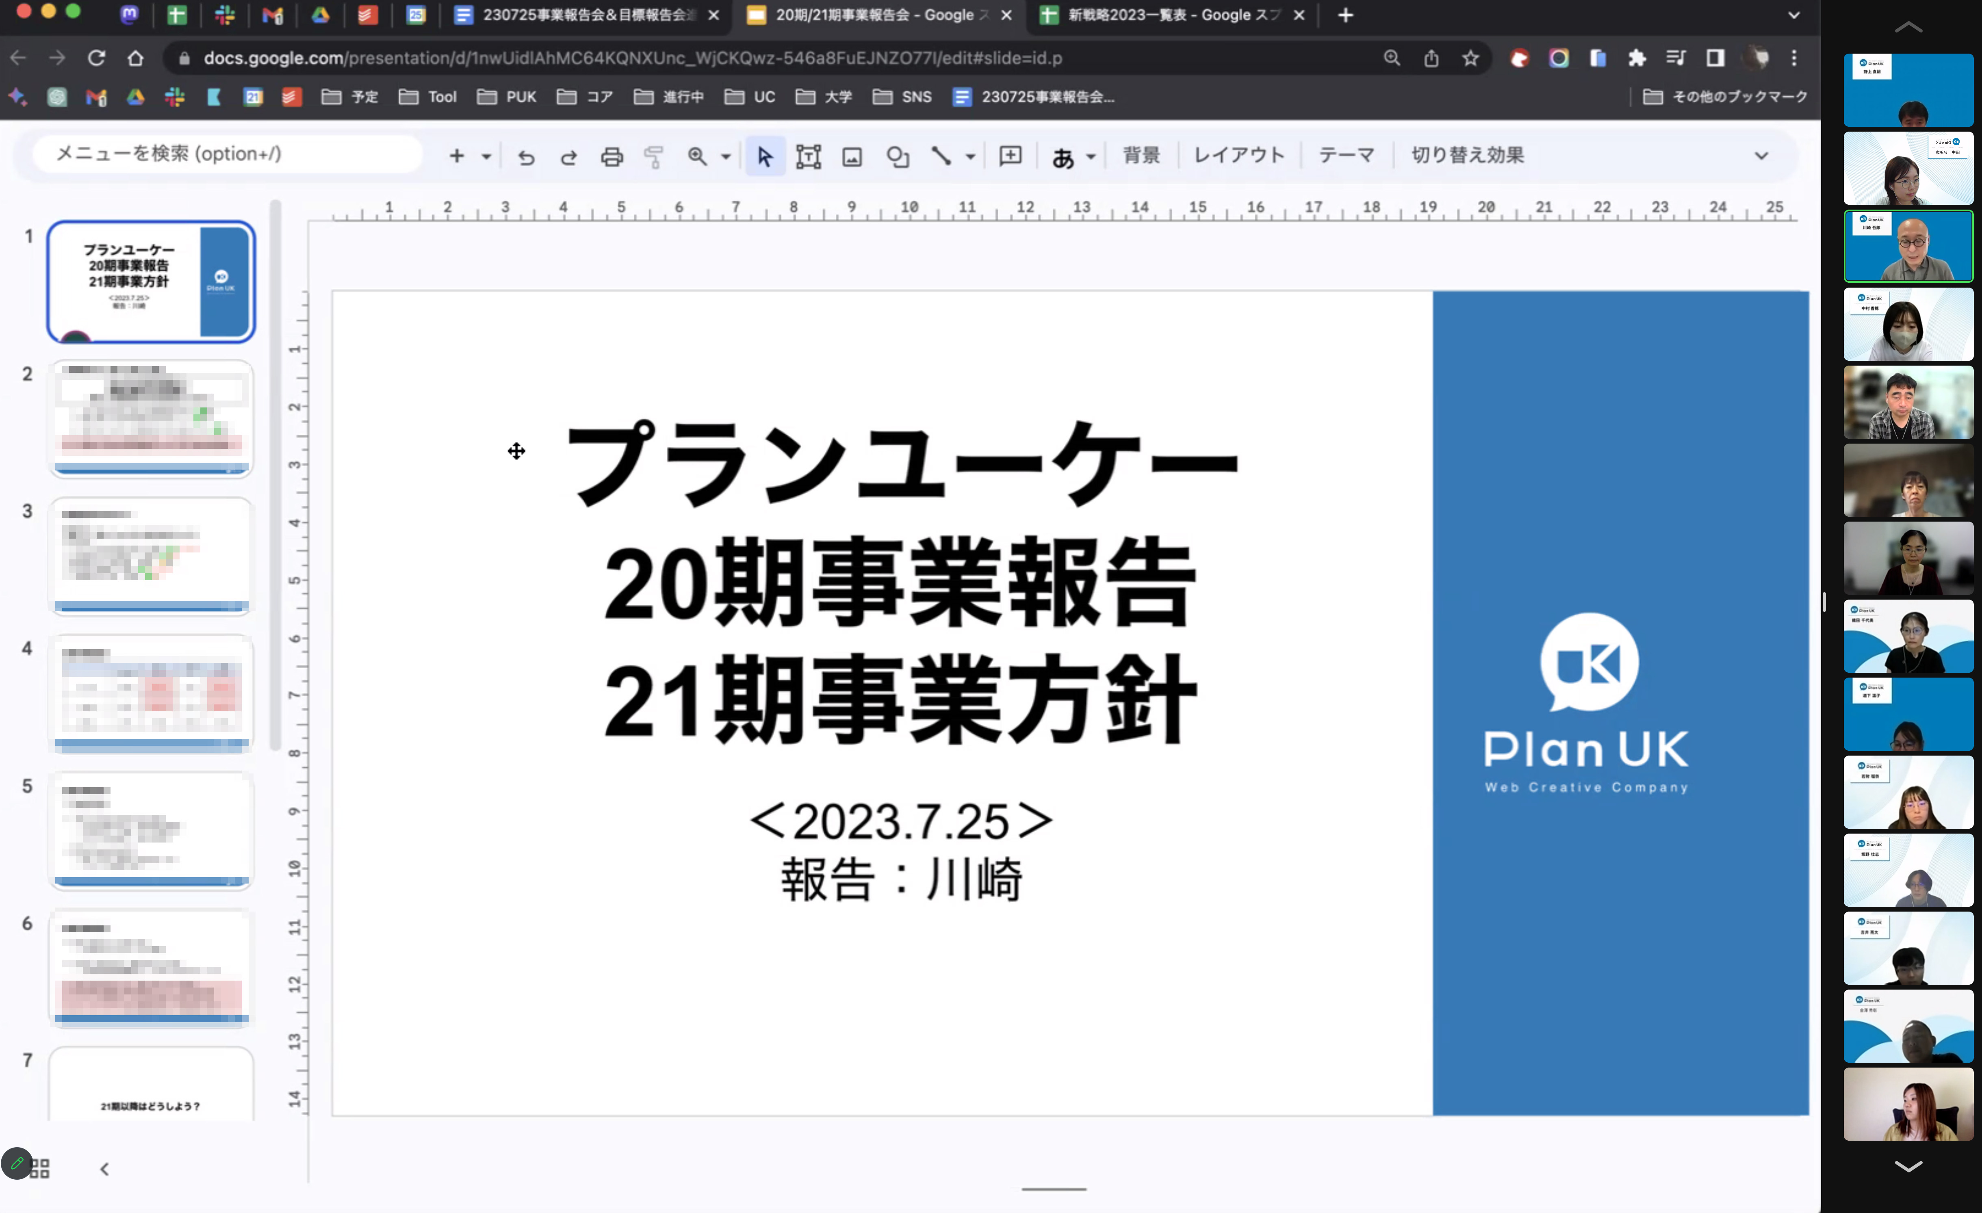
Task: Click the browser address bar URL
Action: pyautogui.click(x=632, y=58)
